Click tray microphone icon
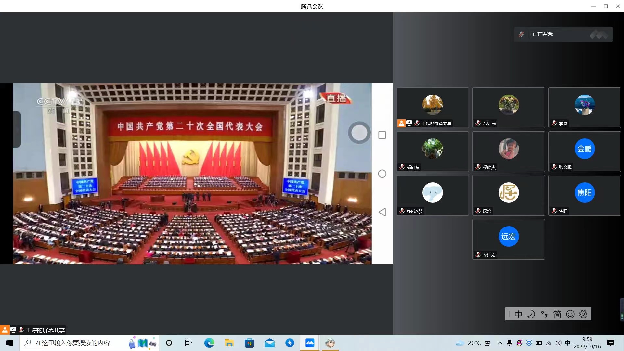The height and width of the screenshot is (351, 624). (x=509, y=343)
